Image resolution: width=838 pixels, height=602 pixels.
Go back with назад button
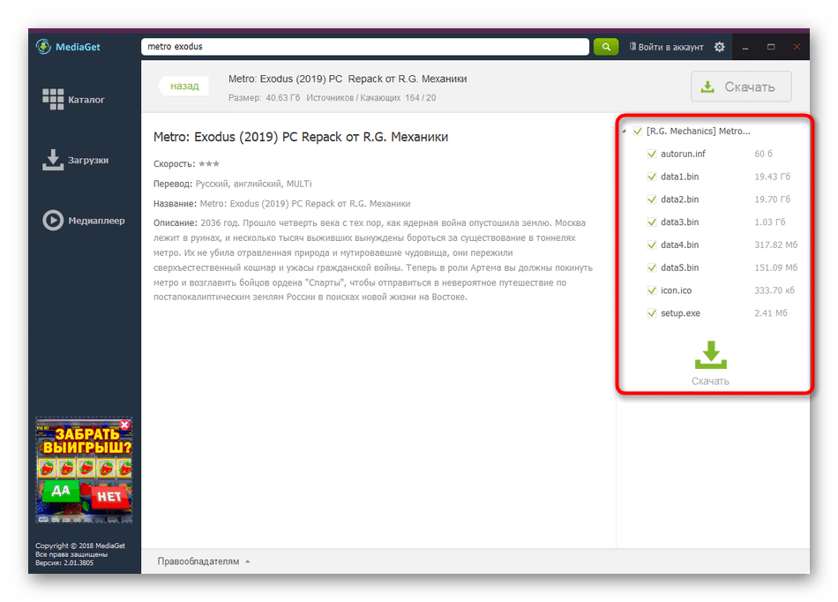(183, 86)
